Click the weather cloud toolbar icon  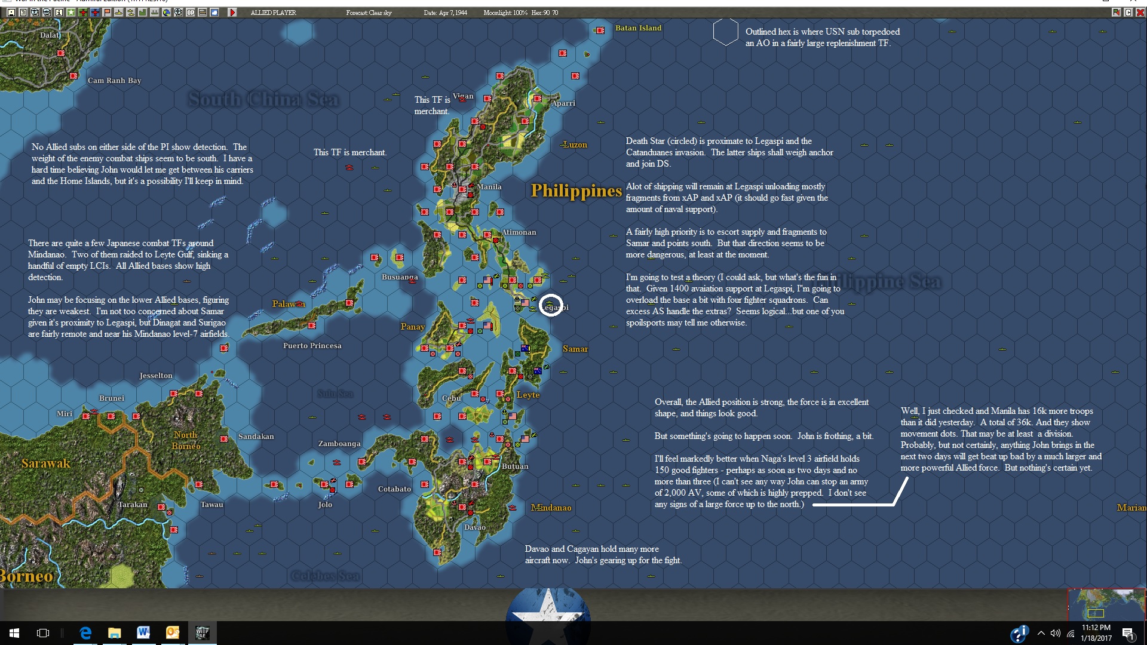(x=214, y=13)
